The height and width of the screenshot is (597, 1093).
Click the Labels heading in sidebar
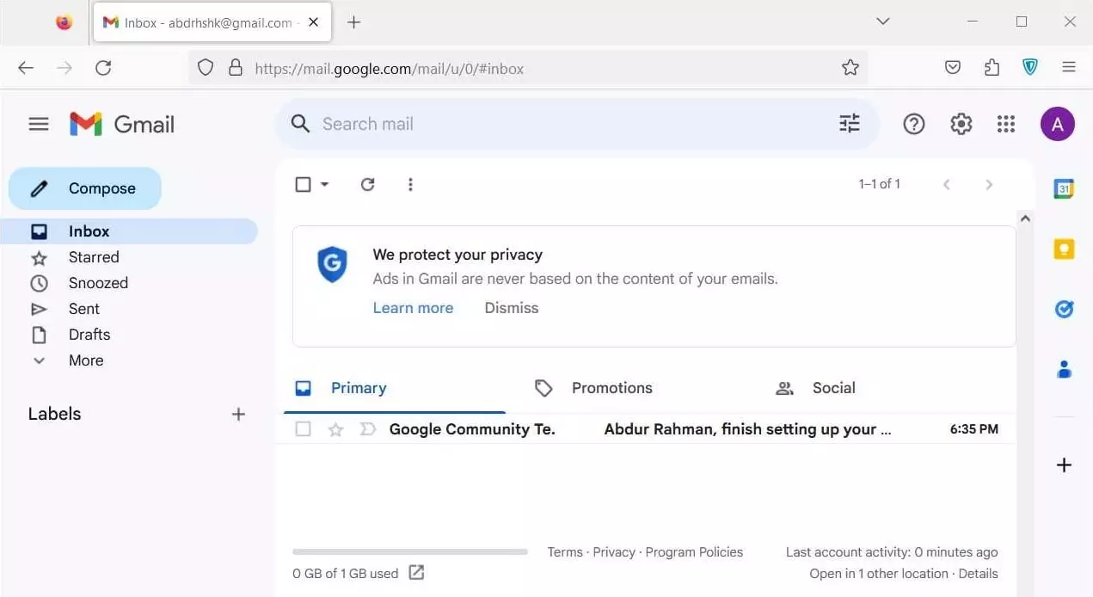(54, 414)
